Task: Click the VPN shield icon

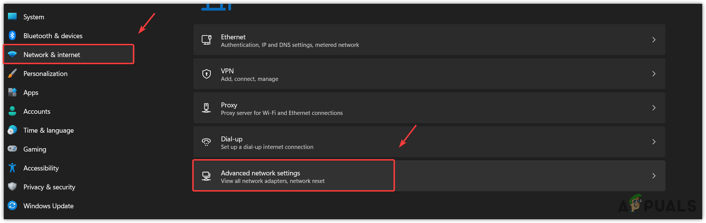Action: [x=207, y=74]
